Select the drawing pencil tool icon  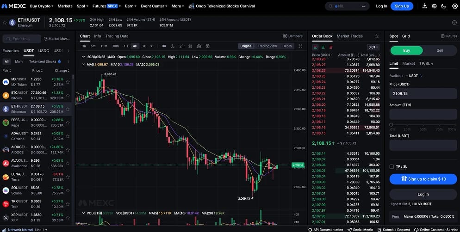(x=181, y=46)
